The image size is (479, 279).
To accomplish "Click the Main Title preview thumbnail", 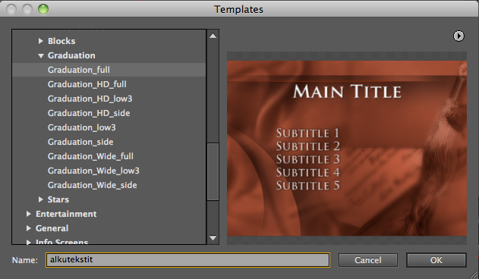I will (x=347, y=148).
